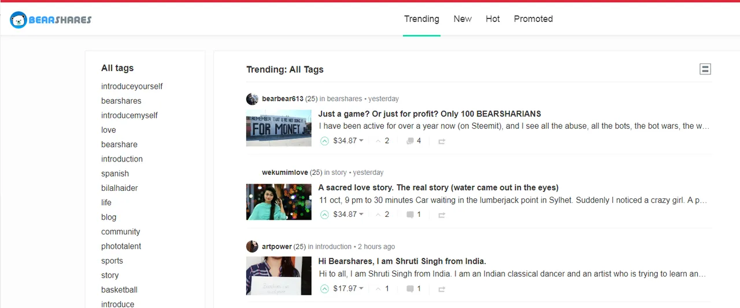This screenshot has height=308, width=740.
Task: Select the 'introduceyourself' tag
Action: 132,87
